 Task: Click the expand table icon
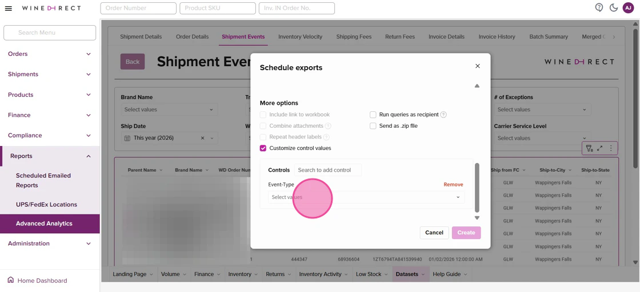pos(599,148)
